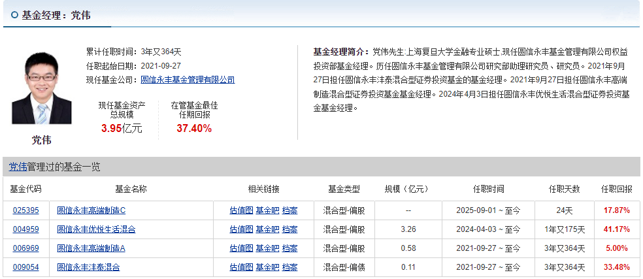Open 估值图 for fund 025395
The image size is (643, 279).
[x=241, y=210]
